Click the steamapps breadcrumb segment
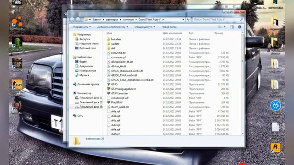Screen dimensions: 294x165 pyautogui.click(x=112, y=19)
